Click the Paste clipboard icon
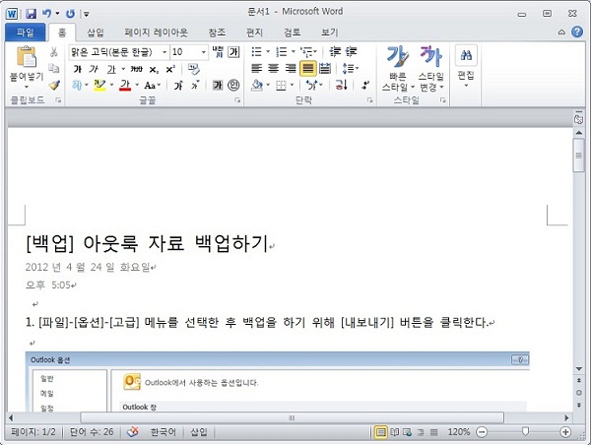This screenshot has width=591, height=445. tap(27, 57)
